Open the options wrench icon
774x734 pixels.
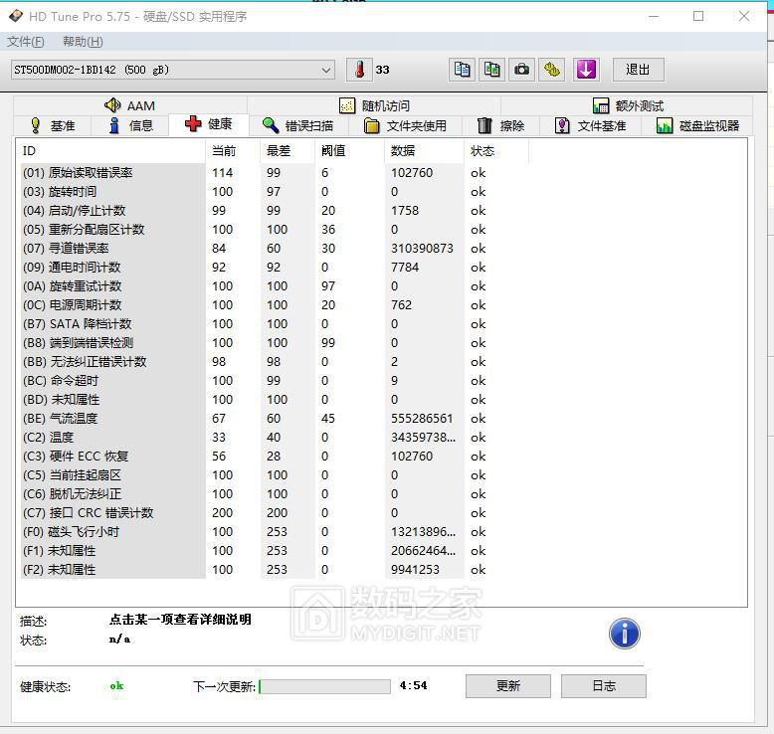tap(552, 70)
